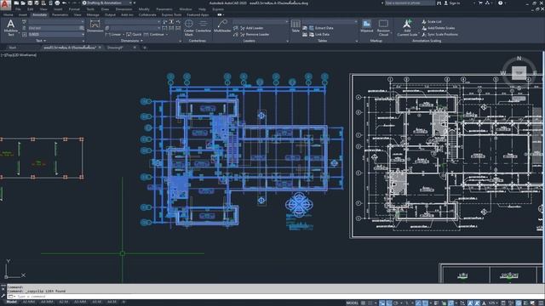This screenshot has width=545, height=306.
Task: Click the Link Data button
Action: (319, 34)
